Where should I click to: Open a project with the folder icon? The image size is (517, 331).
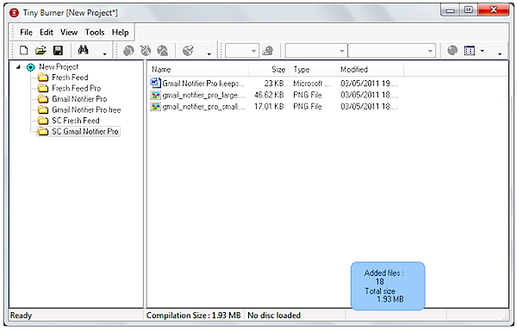[40, 51]
